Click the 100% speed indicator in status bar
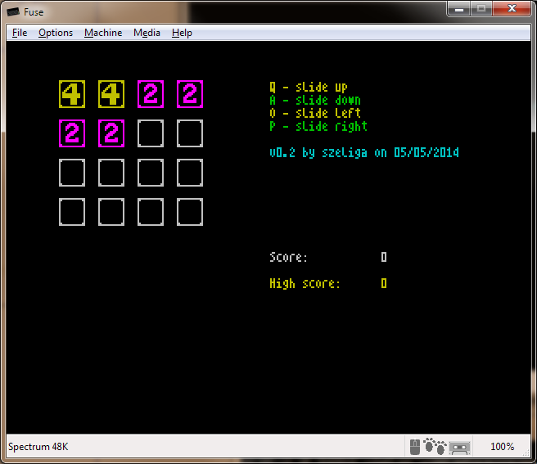Image resolution: width=537 pixels, height=464 pixels. click(502, 447)
